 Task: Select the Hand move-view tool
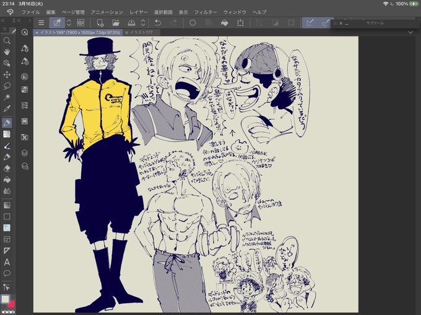coord(7,52)
